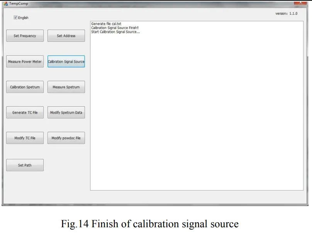Click the Measure Spetrum button
Image resolution: width=312 pixels, height=235 pixels.
coord(66,87)
